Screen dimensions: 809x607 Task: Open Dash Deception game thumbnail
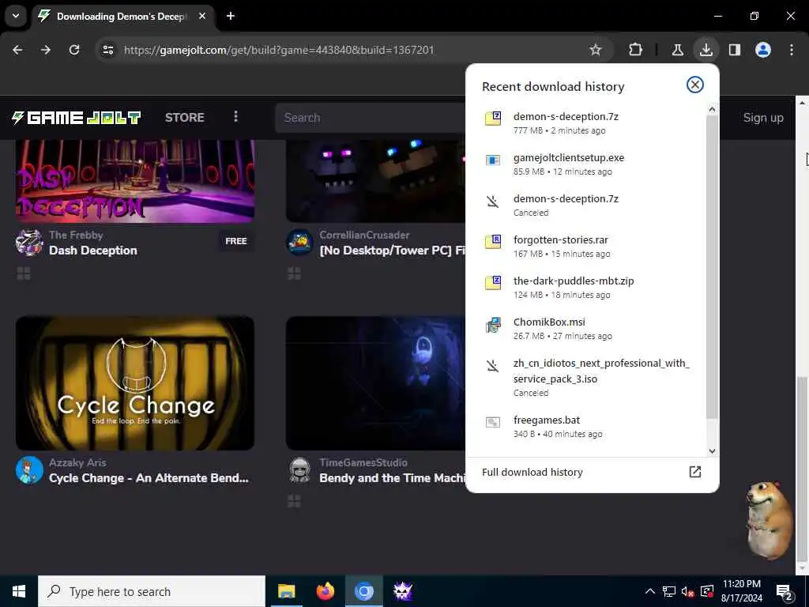tap(134, 181)
